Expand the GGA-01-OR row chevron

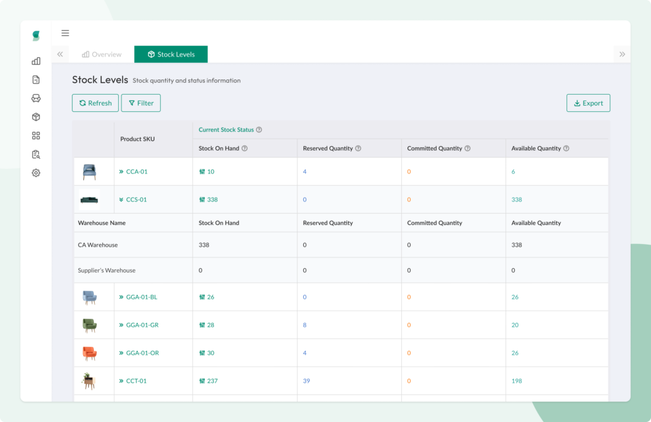(x=121, y=353)
